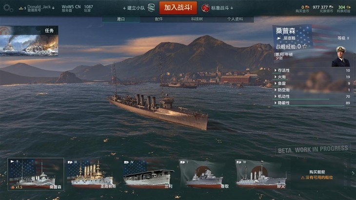This screenshot has height=200, width=356.
Task: Click the division shield icon beside 建立小队
Action: [x=151, y=8]
